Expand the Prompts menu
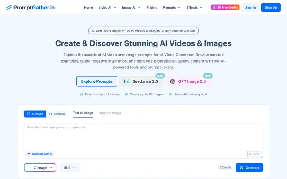Image resolution: width=287 pixels, height=179 pixels. click(x=171, y=8)
